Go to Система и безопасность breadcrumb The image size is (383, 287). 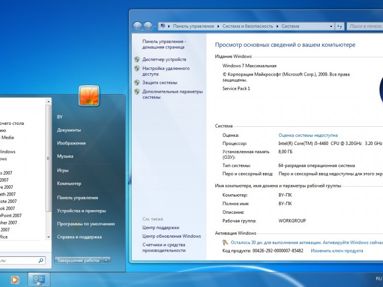(x=248, y=26)
